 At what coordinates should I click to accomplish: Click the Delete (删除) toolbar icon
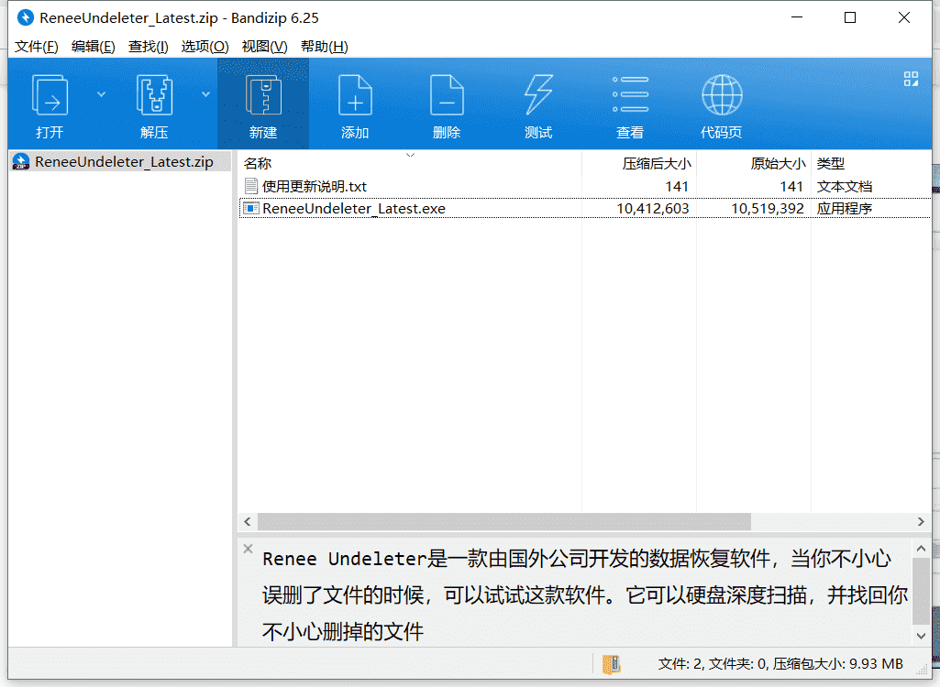[447, 94]
